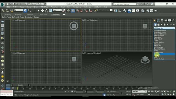Click the Unlink Selection tool

point(7,11)
